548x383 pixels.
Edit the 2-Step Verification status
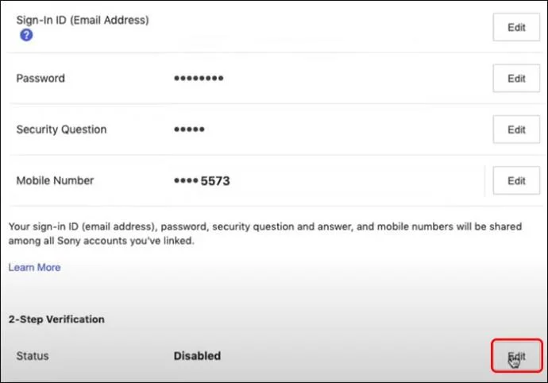[x=516, y=357]
